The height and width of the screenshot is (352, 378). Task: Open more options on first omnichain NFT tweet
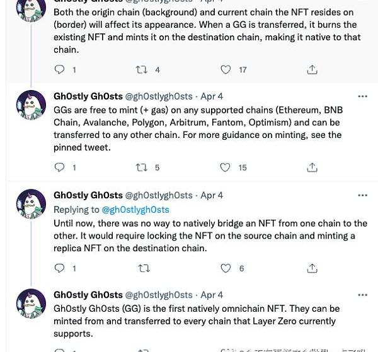pyautogui.click(x=362, y=295)
